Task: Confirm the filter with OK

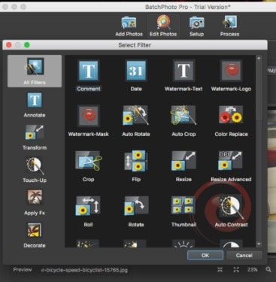Action: [205, 255]
